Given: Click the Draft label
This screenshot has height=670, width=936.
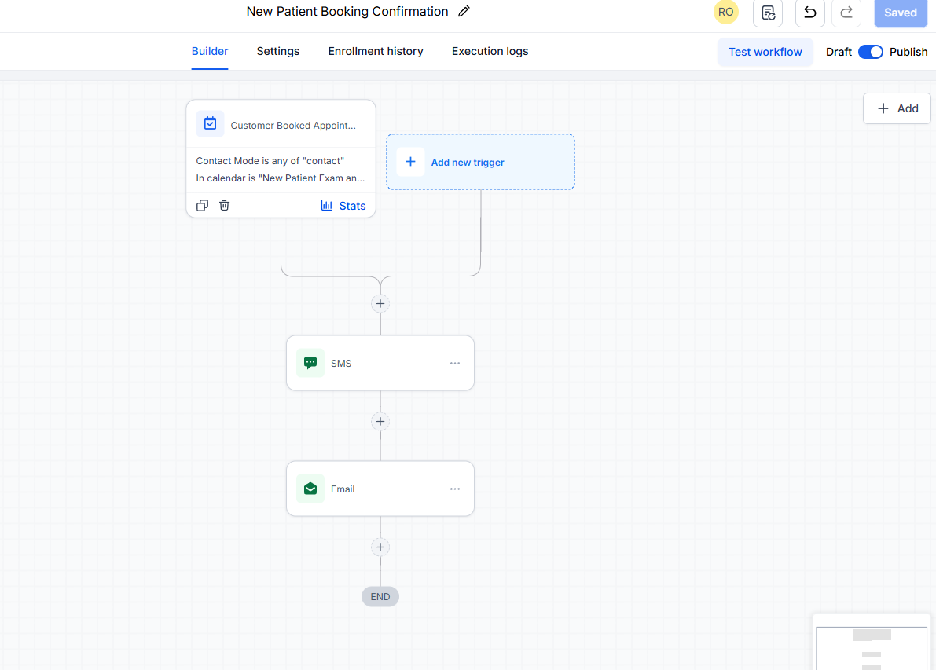Looking at the screenshot, I should click(839, 52).
